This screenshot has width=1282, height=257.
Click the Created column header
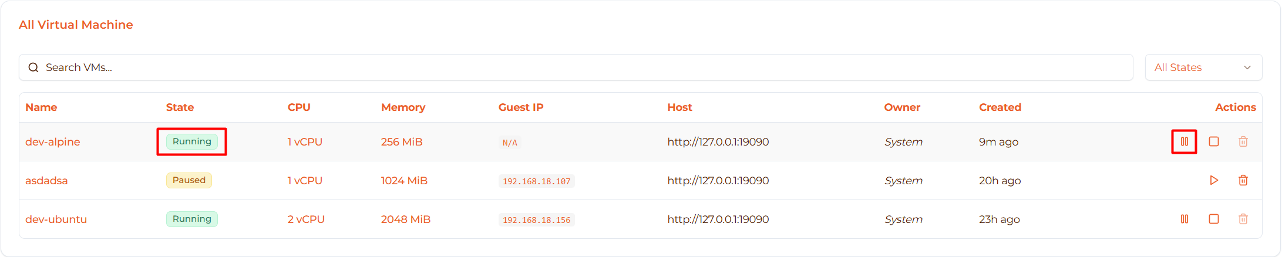(1000, 107)
